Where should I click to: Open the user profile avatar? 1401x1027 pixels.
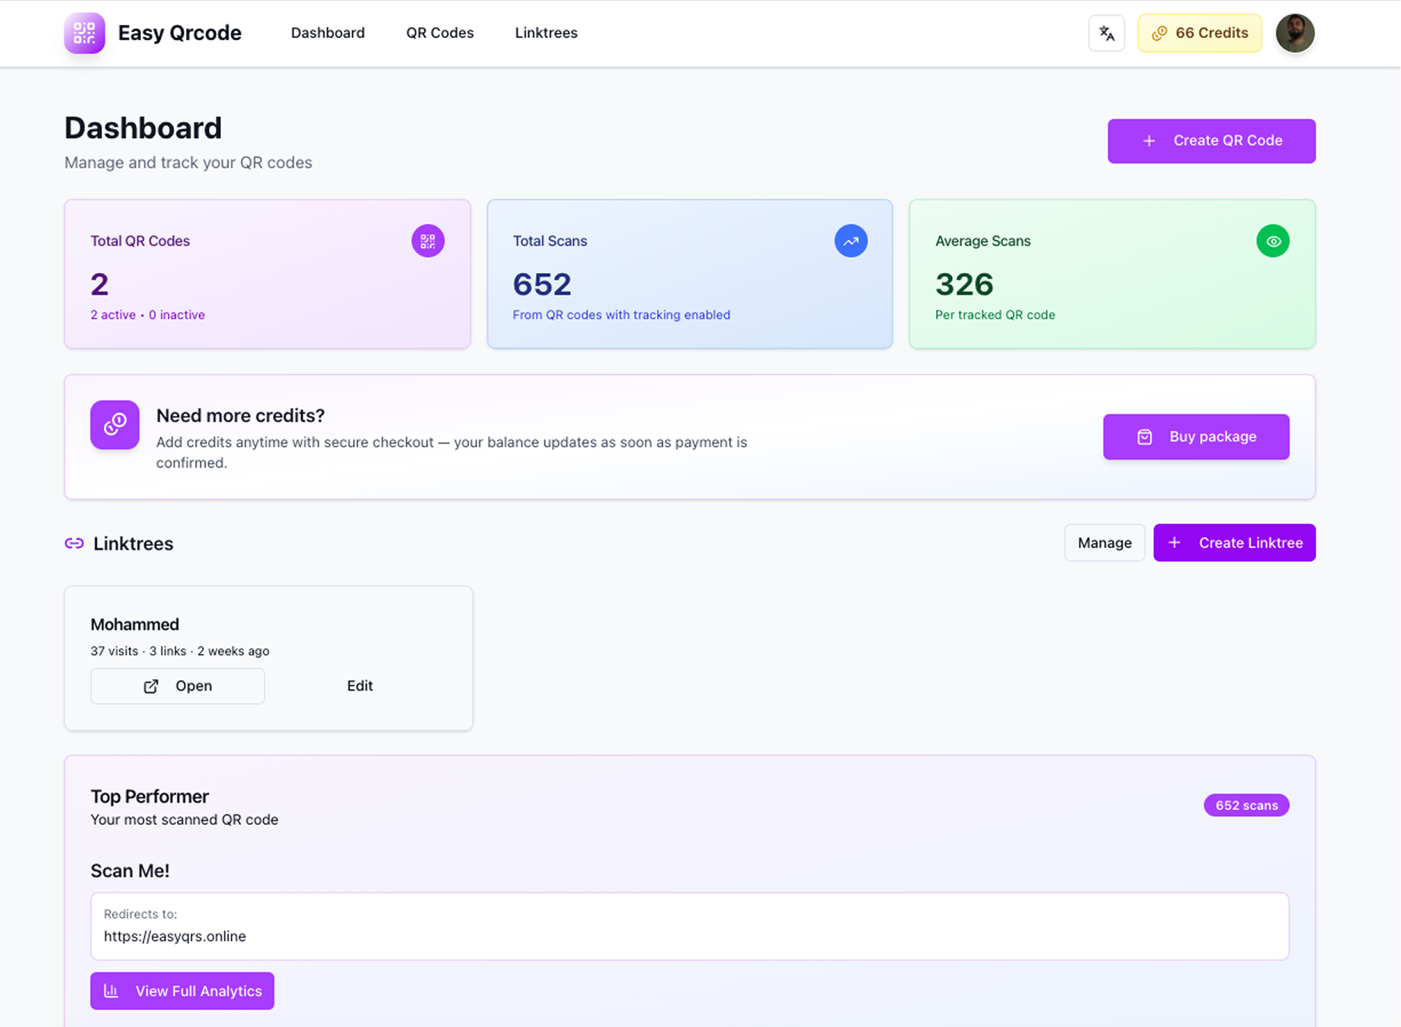coord(1294,33)
